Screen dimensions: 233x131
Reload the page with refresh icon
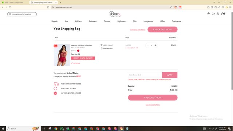click(x=10, y=7)
